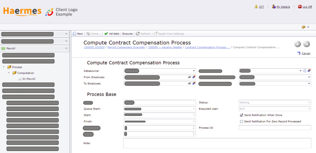Screen dimensions: 316x153
Task: Click eraser icon beside top-right dropdown
Action: pos(309,71)
